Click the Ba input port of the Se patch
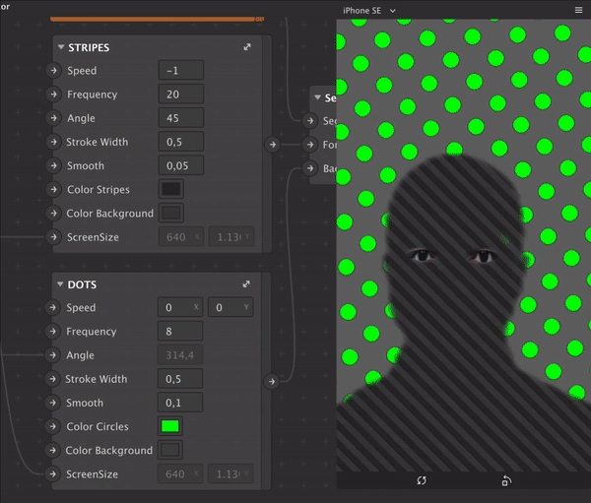This screenshot has width=591, height=503. click(x=310, y=168)
